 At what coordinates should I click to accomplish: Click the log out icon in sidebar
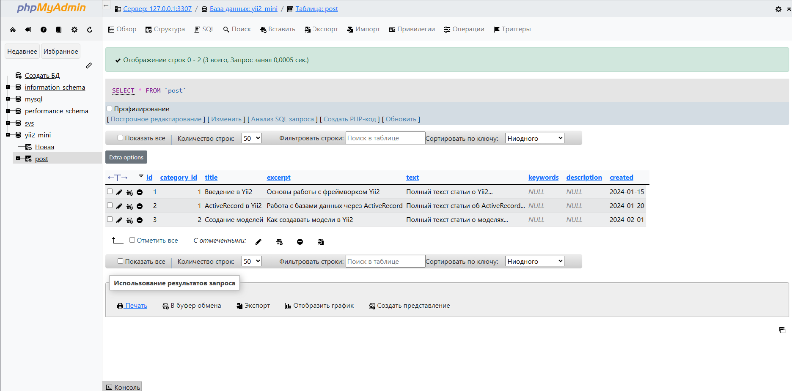pos(28,30)
